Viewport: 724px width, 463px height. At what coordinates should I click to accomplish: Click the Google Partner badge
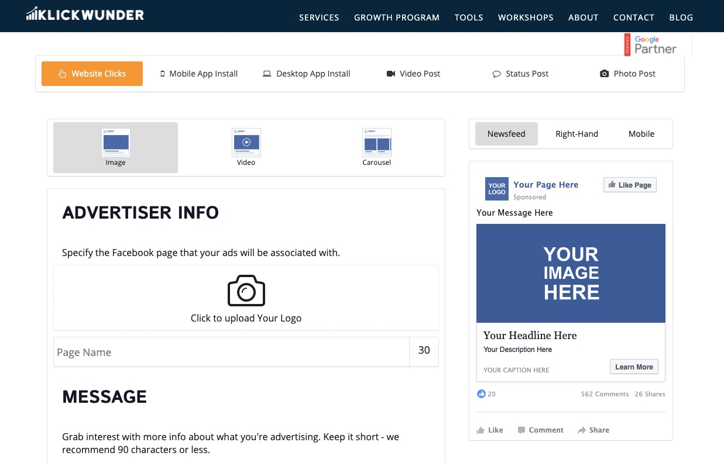point(650,44)
